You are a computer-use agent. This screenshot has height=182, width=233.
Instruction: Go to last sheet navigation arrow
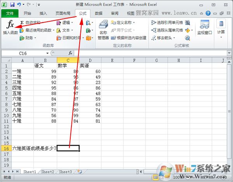pos(17,172)
